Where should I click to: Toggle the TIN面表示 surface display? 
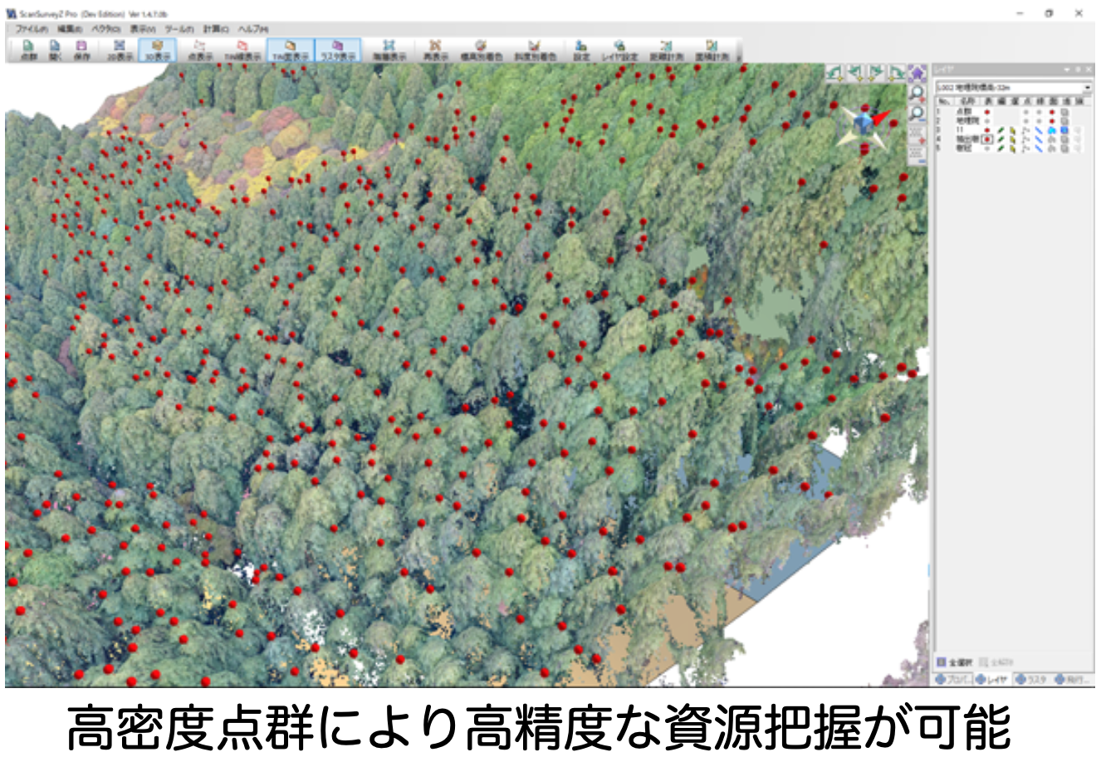tap(291, 50)
